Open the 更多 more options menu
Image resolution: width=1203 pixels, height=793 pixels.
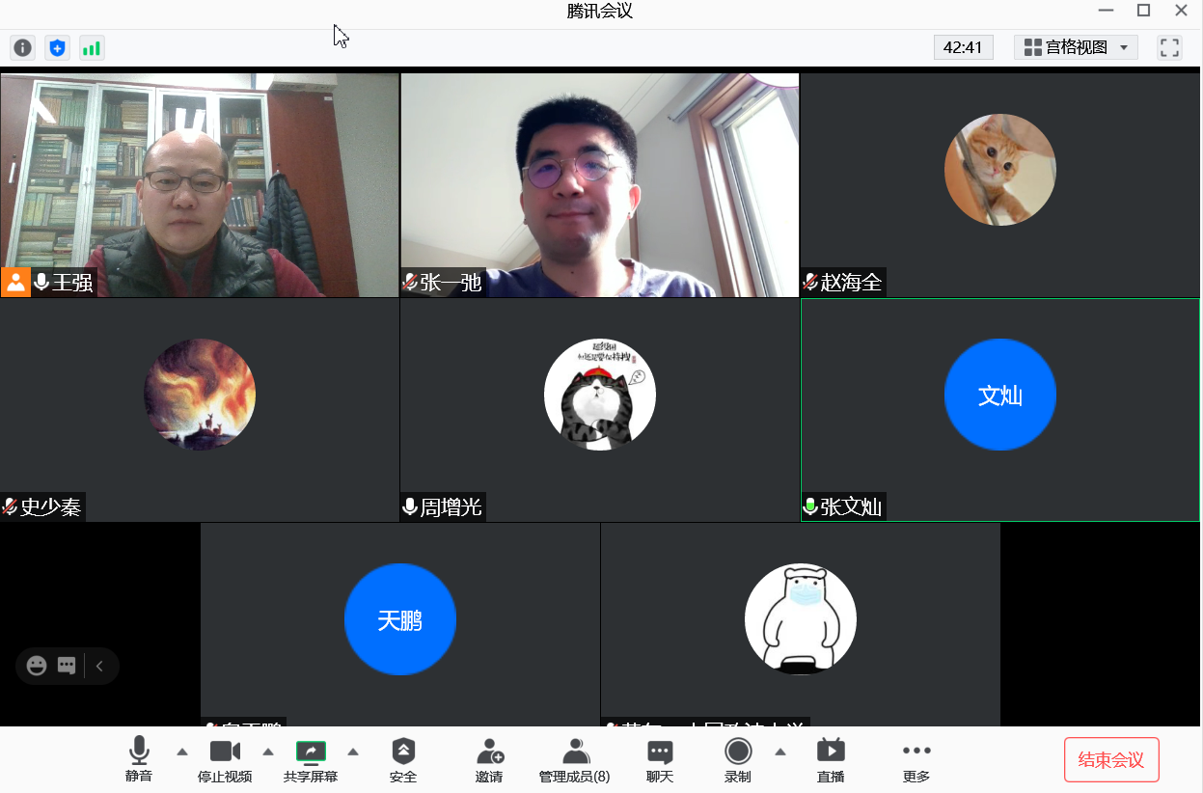coord(916,760)
